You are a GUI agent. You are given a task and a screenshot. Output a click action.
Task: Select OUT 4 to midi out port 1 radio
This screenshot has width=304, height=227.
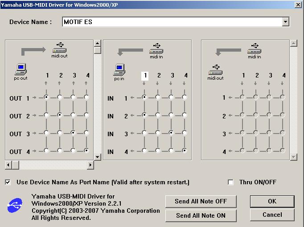pyautogui.click(x=46, y=150)
